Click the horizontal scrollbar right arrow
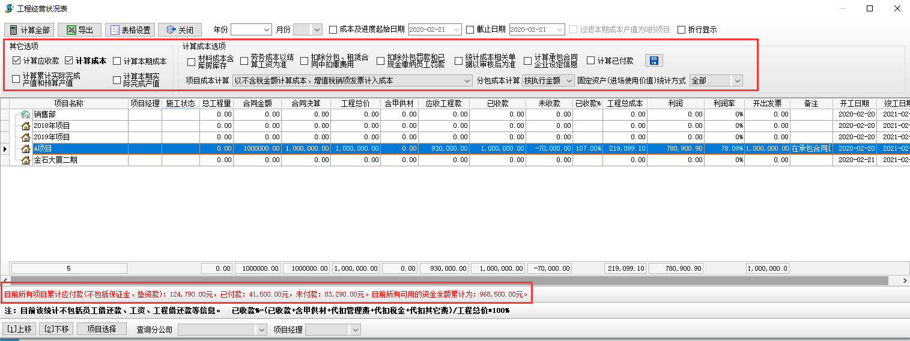This screenshot has height=341, width=910. point(905,280)
